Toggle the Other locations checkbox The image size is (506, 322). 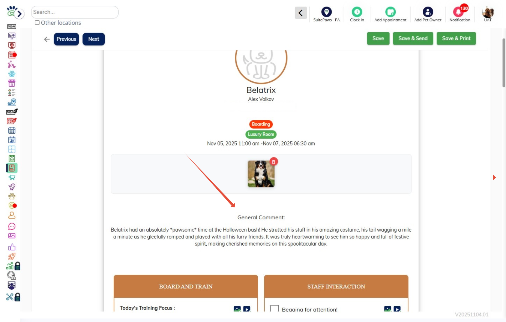point(37,23)
